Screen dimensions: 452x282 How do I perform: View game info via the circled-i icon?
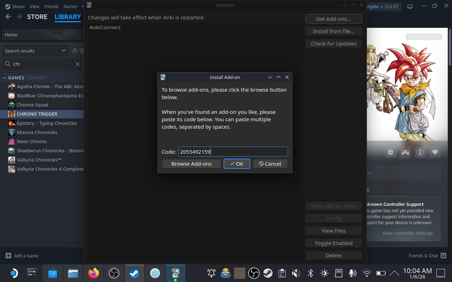[420, 152]
